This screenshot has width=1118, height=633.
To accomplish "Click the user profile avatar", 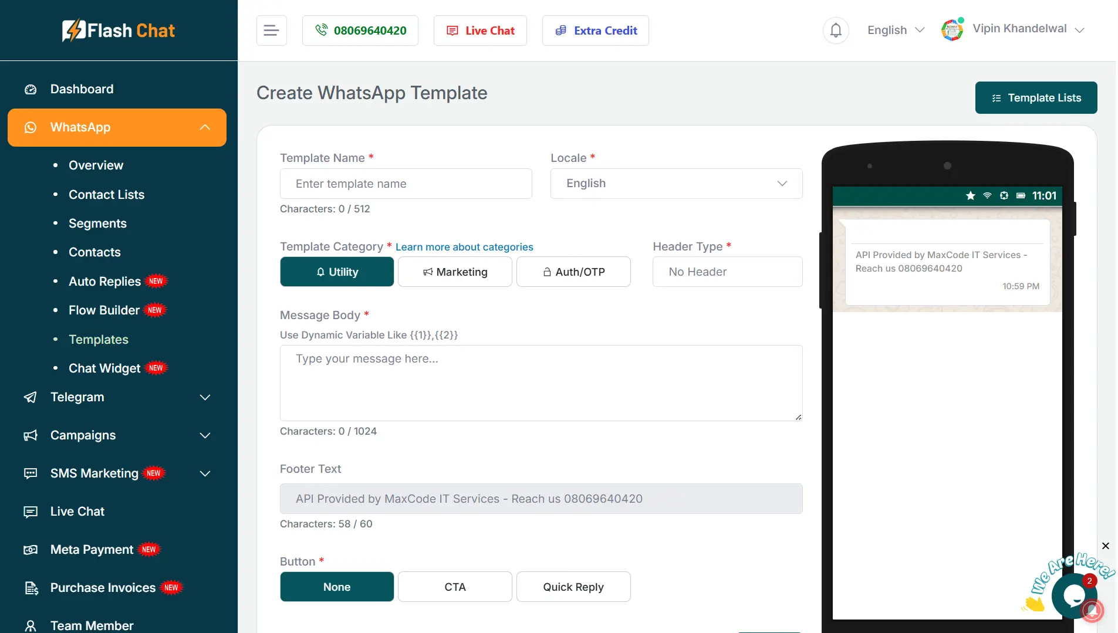I will (x=952, y=30).
